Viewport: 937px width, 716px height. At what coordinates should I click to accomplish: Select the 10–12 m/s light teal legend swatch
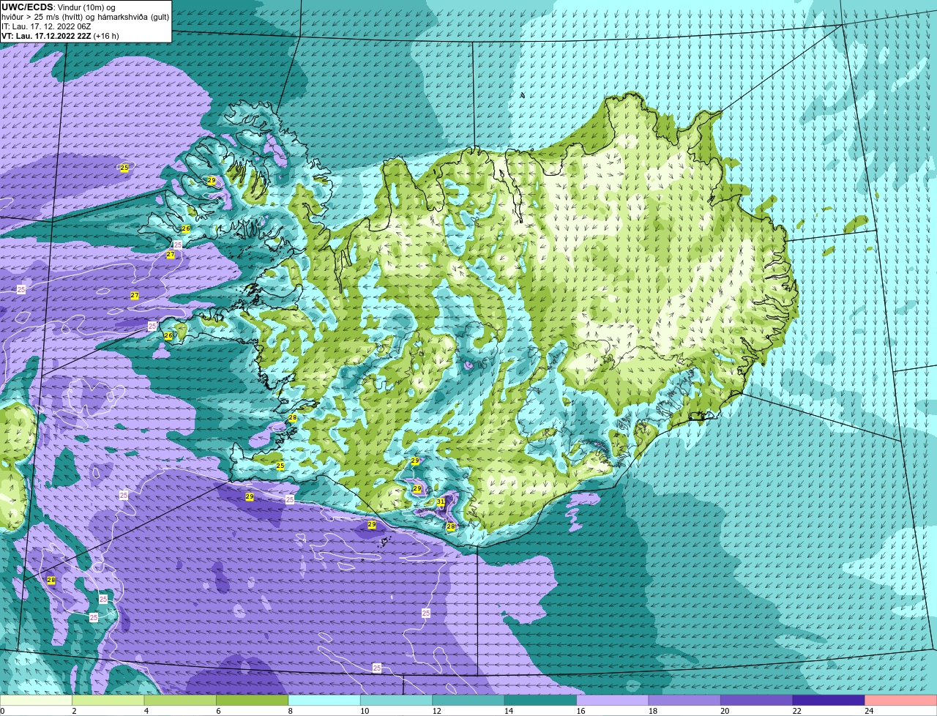pyautogui.click(x=397, y=700)
